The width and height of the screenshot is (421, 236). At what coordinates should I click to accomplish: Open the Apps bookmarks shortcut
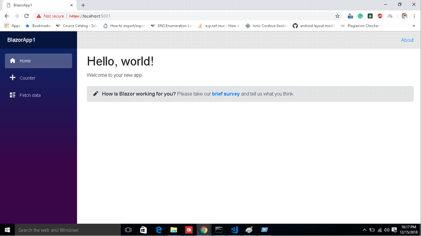tap(12, 26)
